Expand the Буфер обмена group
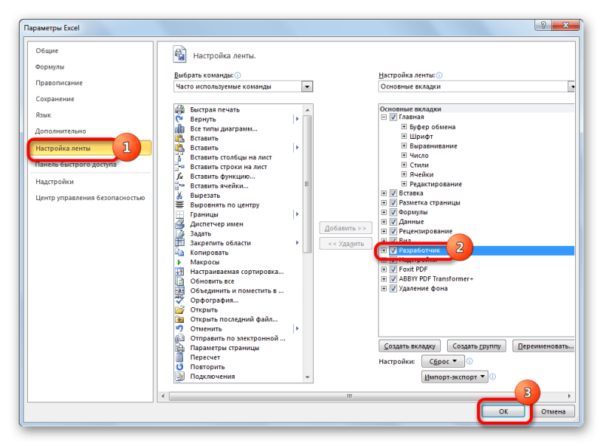This screenshot has height=446, width=603. coord(404,126)
